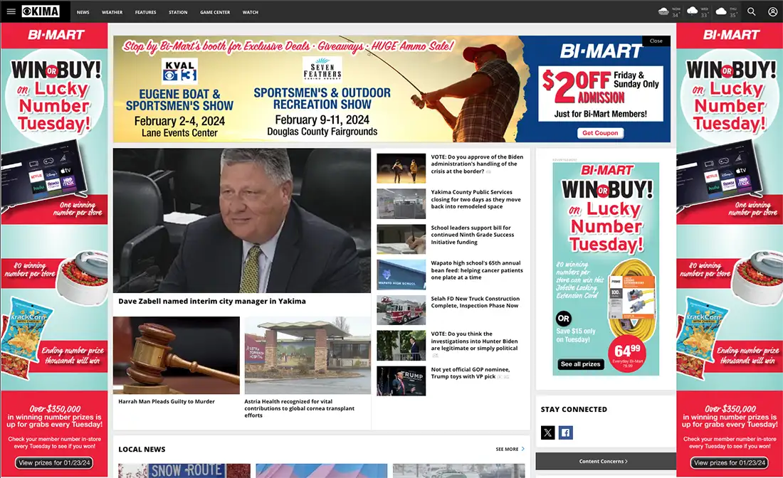
Task: Open Yakima County Public Services closing article
Action: (476, 199)
